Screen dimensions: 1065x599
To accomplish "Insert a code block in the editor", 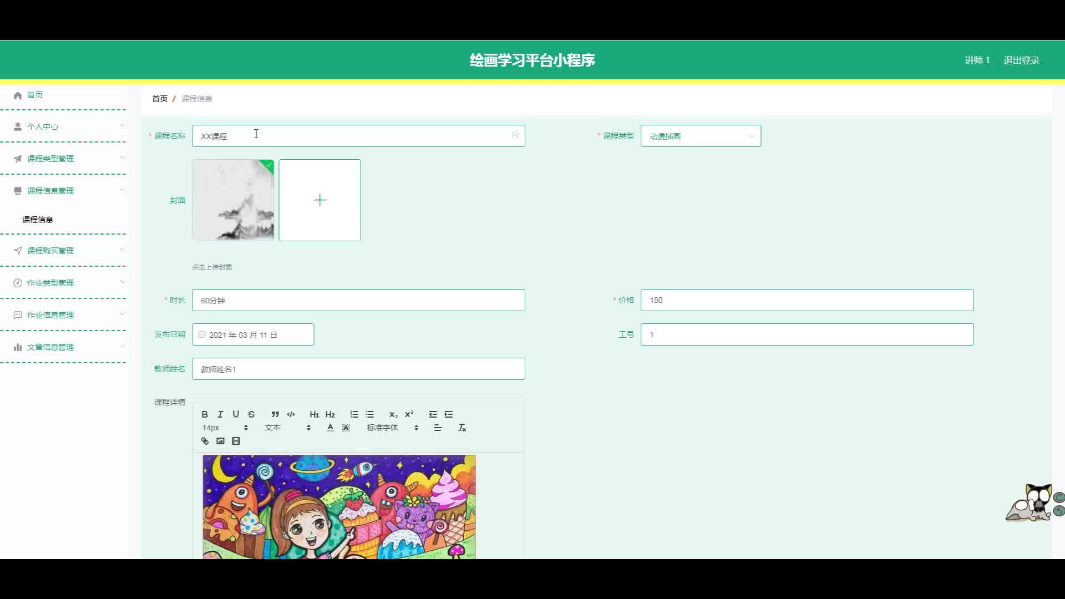I will [x=291, y=414].
